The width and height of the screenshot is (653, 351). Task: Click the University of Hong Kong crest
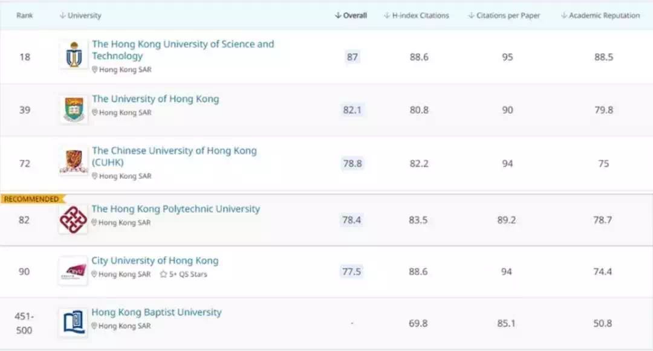74,109
